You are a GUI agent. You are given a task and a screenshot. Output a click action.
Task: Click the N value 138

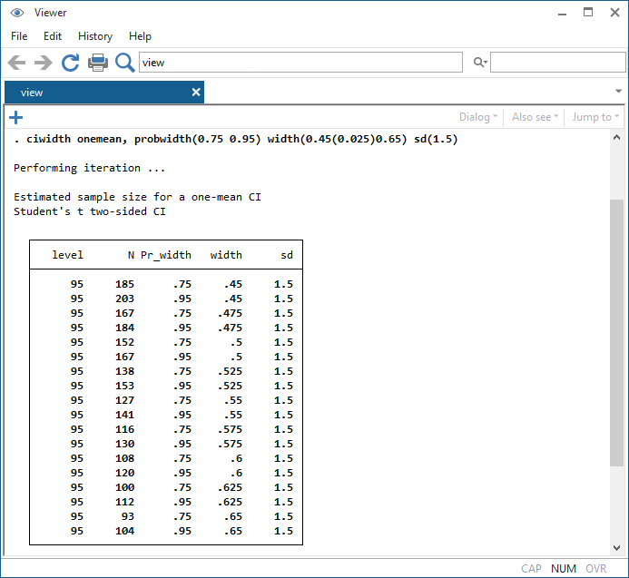pyautogui.click(x=124, y=371)
